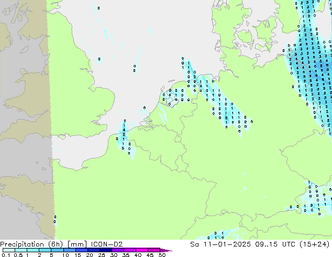Click the 25–30 mm navy legend swatch
Image resolution: width=332 pixels, height=257 pixels.
tap(106, 250)
